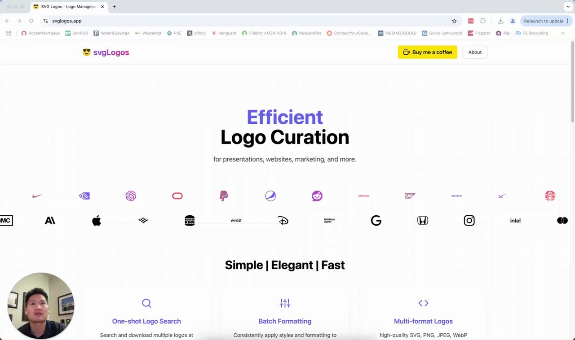Open the One-shot Logo Search heading
This screenshot has width=575, height=340.
[x=146, y=321]
